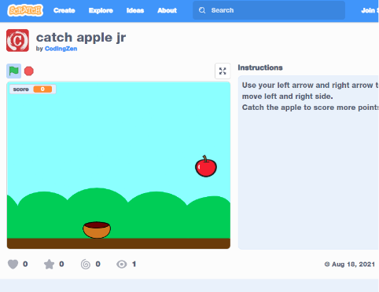Click the remix count 0 beside spiral

(x=98, y=264)
